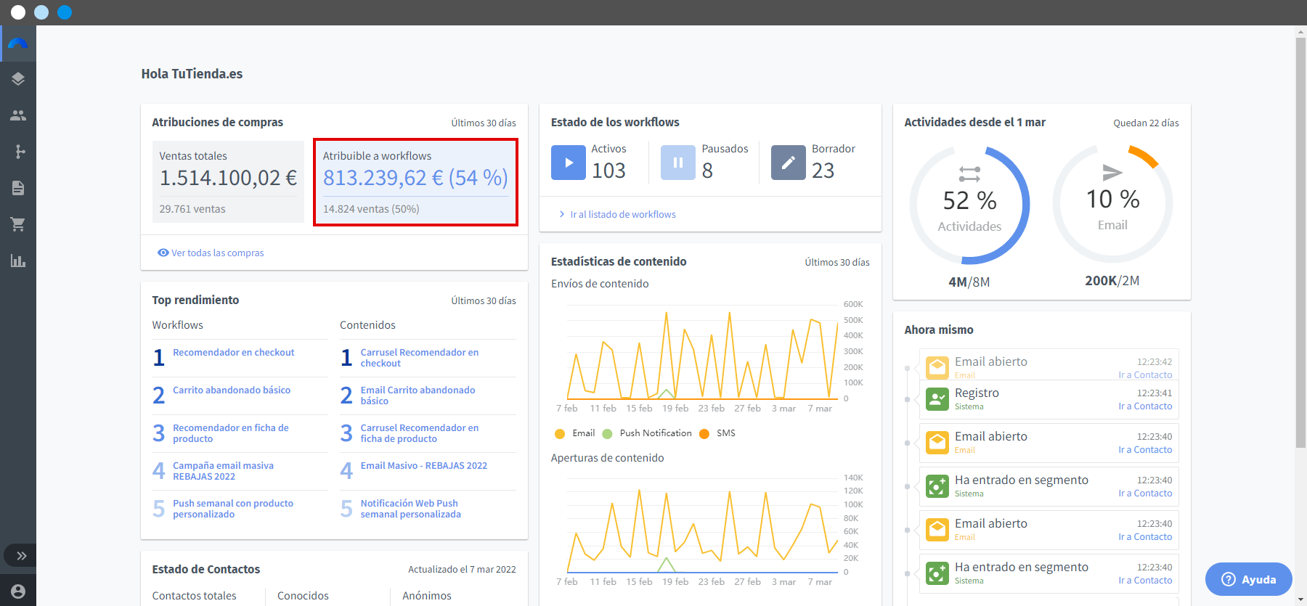Click Ir a Contacto under the last 12:23:40 Email abierto

point(1145,537)
